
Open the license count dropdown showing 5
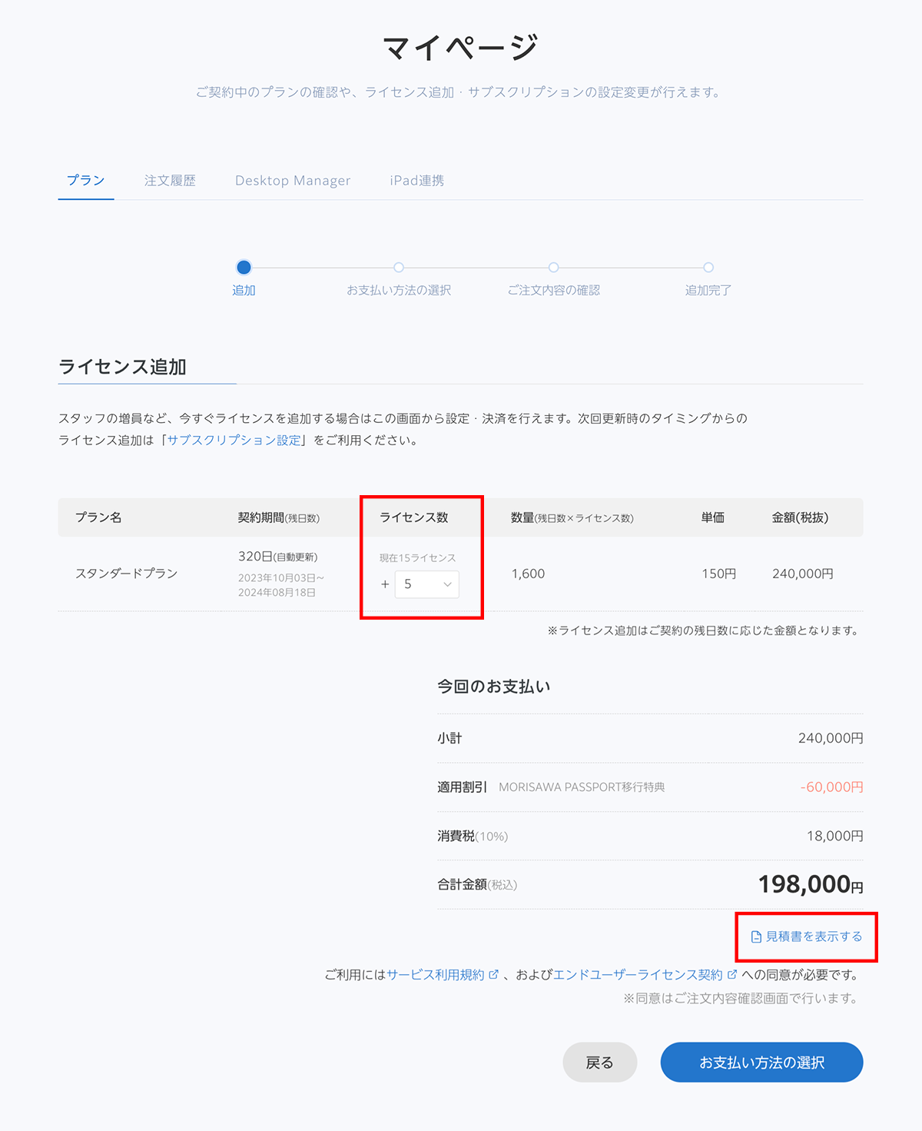click(x=427, y=584)
